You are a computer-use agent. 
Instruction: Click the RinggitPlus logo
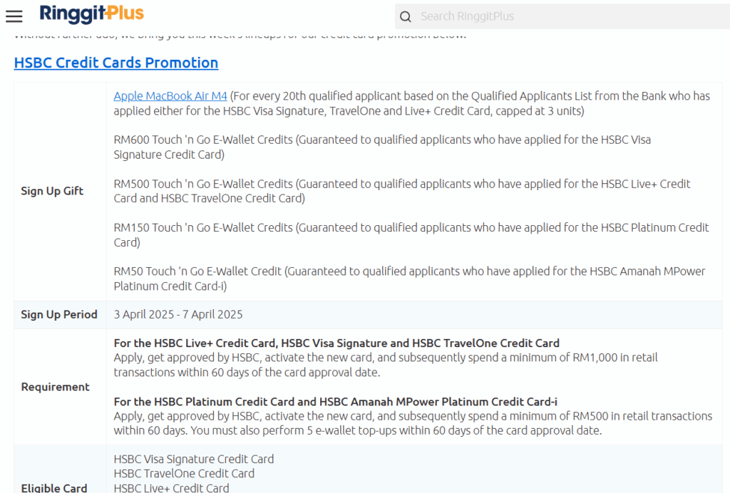pyautogui.click(x=92, y=14)
